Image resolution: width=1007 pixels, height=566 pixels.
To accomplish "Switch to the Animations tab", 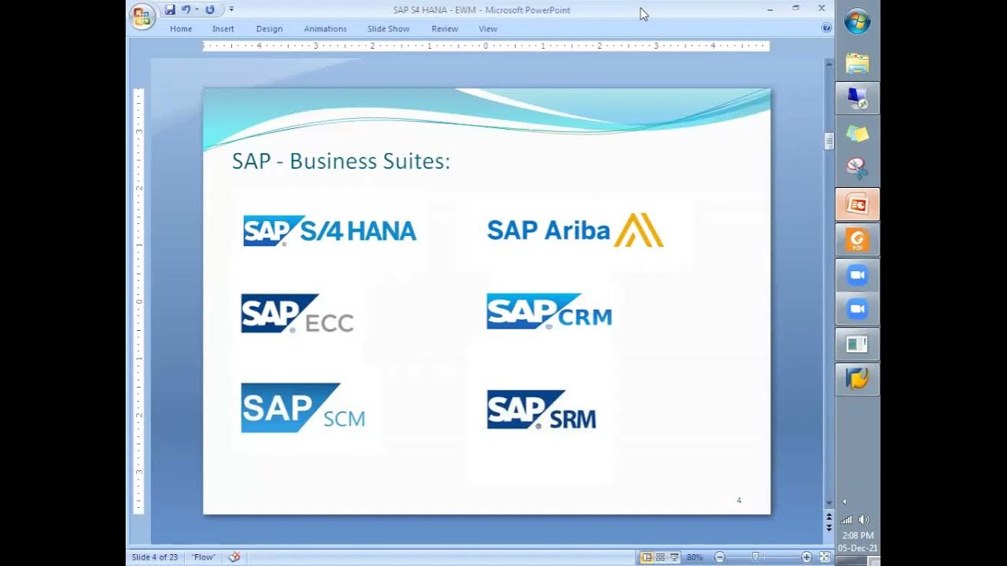I will pos(325,28).
